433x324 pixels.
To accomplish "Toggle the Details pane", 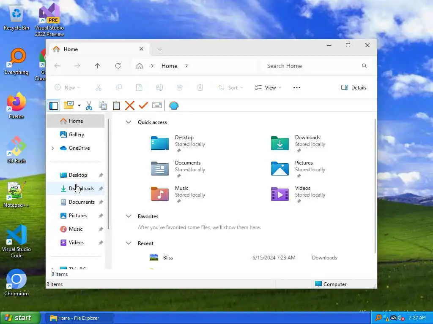I will pyautogui.click(x=354, y=88).
